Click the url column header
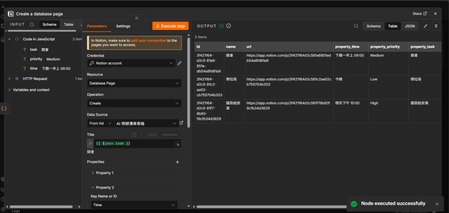Viewport: 449px width, 213px height. pos(289,46)
